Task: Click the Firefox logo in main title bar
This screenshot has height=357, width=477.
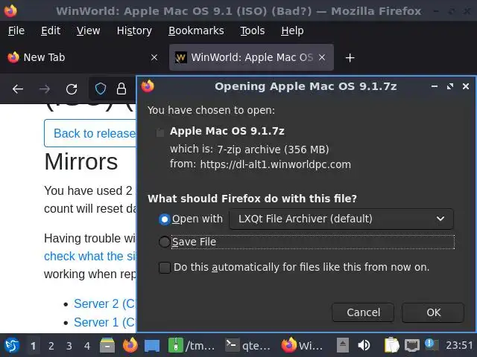Action: coord(10,10)
